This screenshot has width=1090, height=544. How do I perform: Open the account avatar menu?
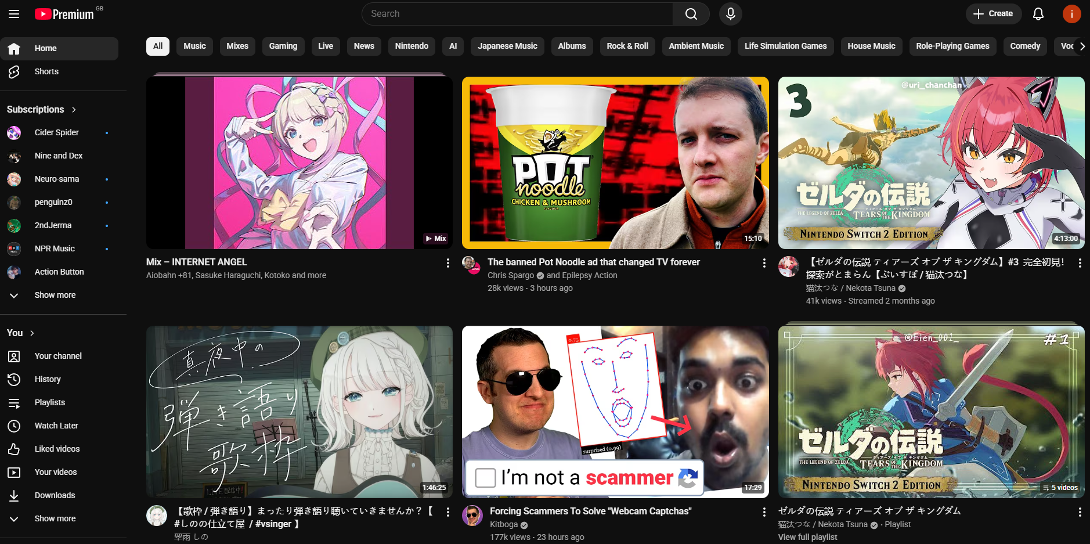coord(1071,14)
